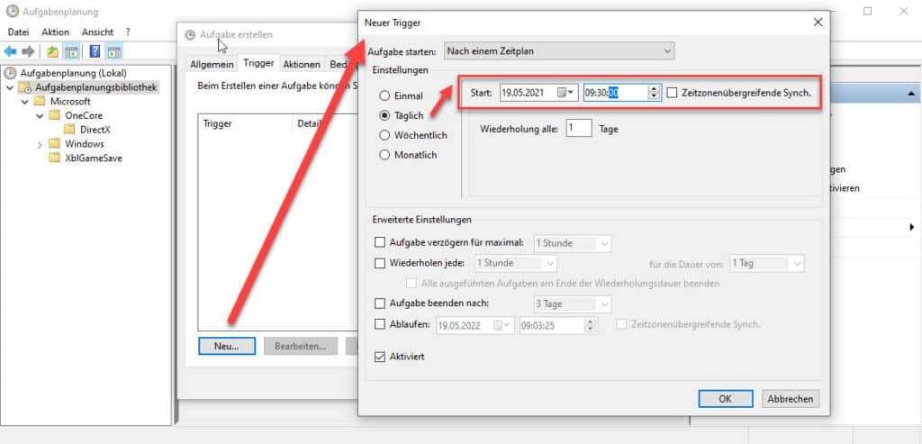Expand the Windows tree node
Screen dimensions: 922x444
pos(40,143)
